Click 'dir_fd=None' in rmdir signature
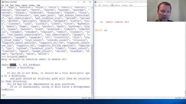186x104 pixels. (x=31, y=65)
